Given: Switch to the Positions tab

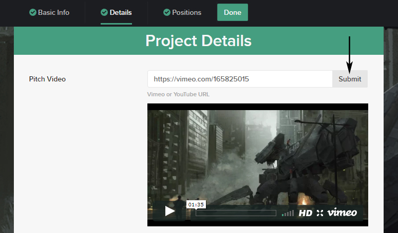Looking at the screenshot, I should (x=182, y=12).
